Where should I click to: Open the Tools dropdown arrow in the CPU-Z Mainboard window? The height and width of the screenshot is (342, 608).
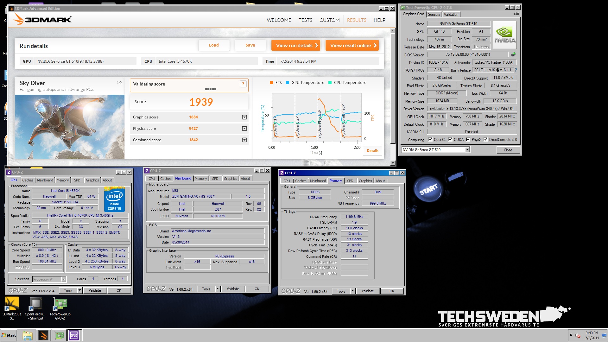click(218, 289)
